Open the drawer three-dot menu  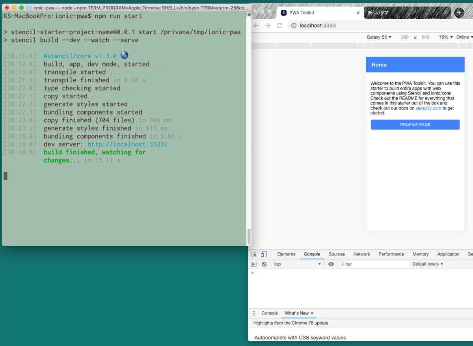coord(254,313)
